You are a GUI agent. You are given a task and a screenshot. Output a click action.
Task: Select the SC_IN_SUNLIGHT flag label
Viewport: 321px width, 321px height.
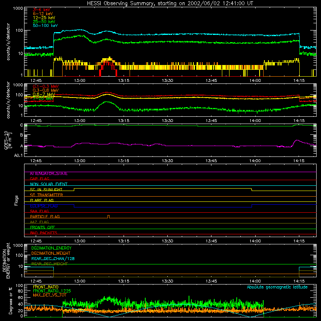[x=46, y=189]
